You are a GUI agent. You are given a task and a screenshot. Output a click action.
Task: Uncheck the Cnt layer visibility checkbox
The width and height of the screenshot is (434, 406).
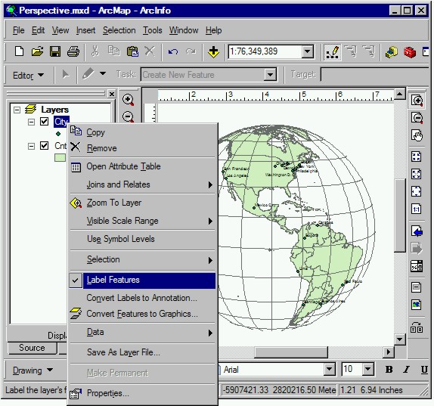coord(45,146)
